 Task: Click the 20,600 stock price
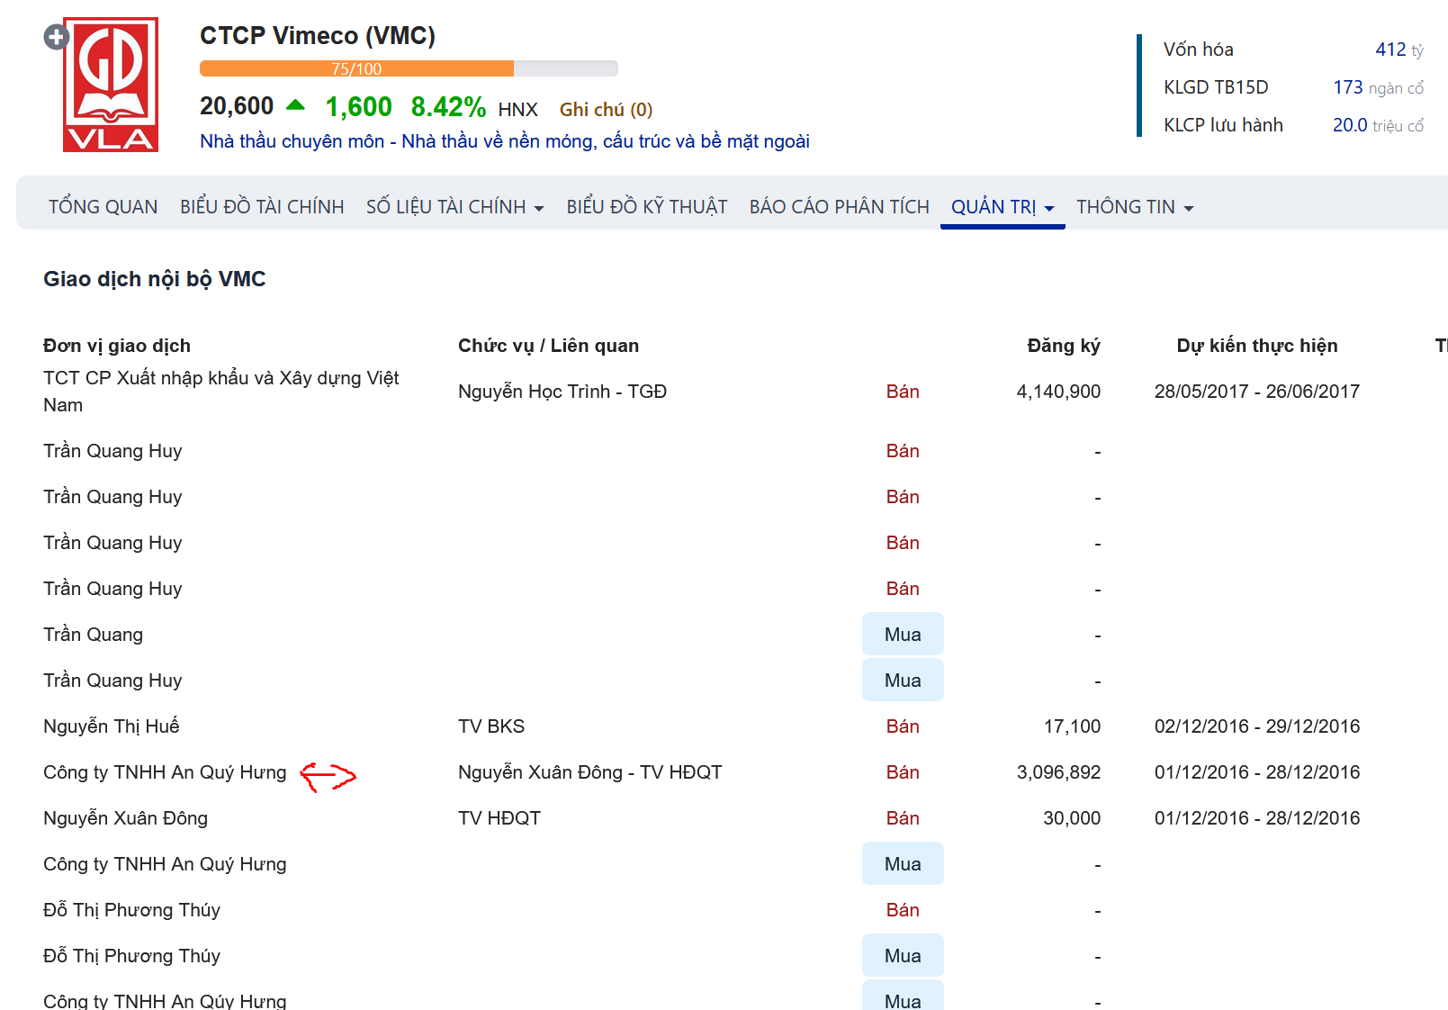pyautogui.click(x=237, y=106)
